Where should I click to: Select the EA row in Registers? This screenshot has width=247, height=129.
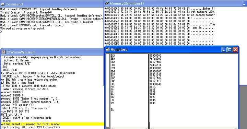click(x=112, y=110)
